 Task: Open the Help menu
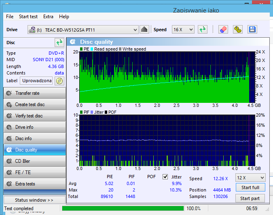tap(64, 17)
